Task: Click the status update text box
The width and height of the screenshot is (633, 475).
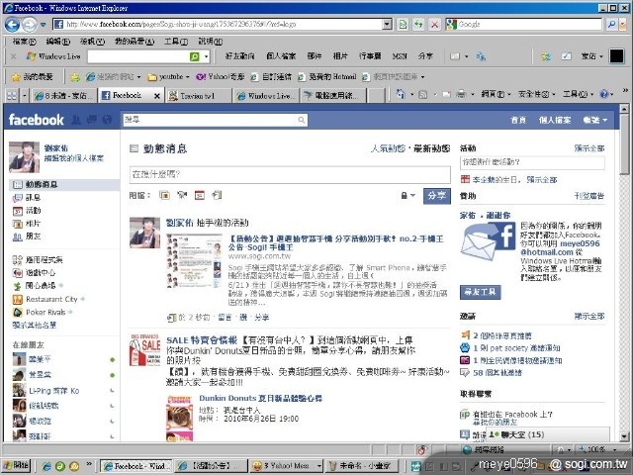Action: (x=290, y=174)
